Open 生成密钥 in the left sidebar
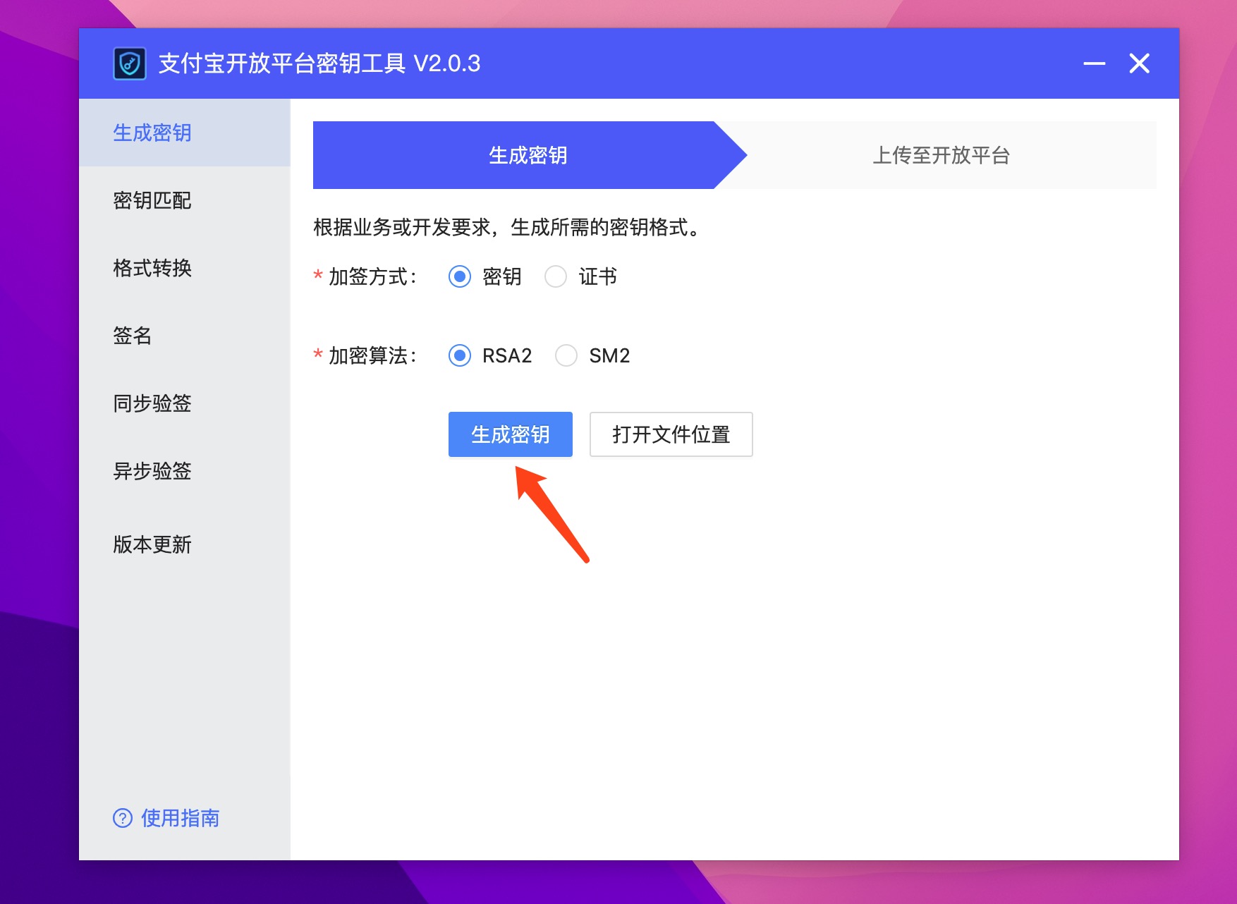This screenshot has height=904, width=1237. [x=152, y=133]
